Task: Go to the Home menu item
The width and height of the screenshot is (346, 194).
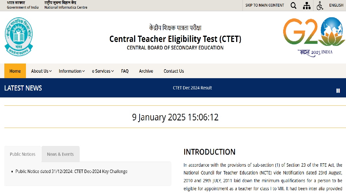Action: pos(15,71)
